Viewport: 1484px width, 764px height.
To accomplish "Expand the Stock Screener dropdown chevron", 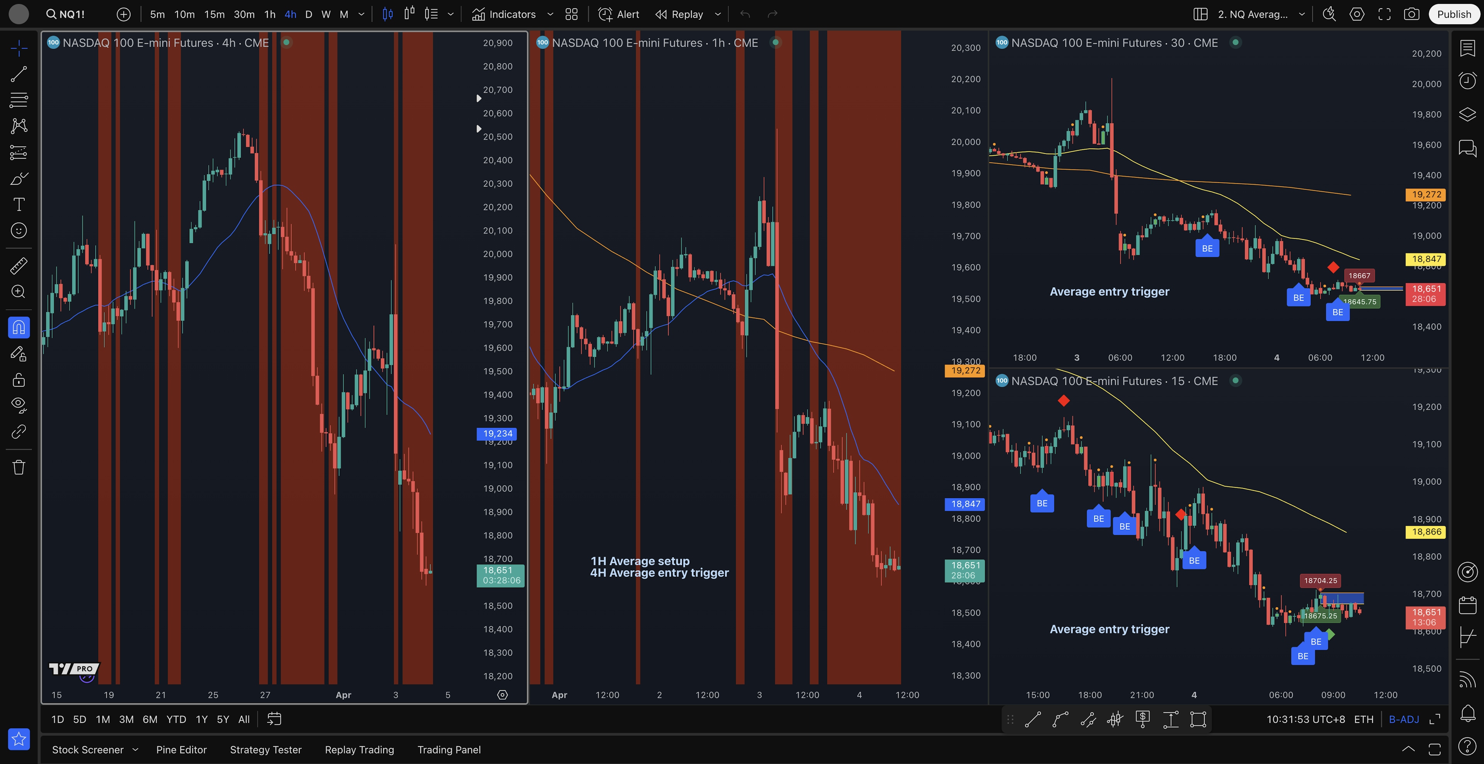I will [135, 750].
